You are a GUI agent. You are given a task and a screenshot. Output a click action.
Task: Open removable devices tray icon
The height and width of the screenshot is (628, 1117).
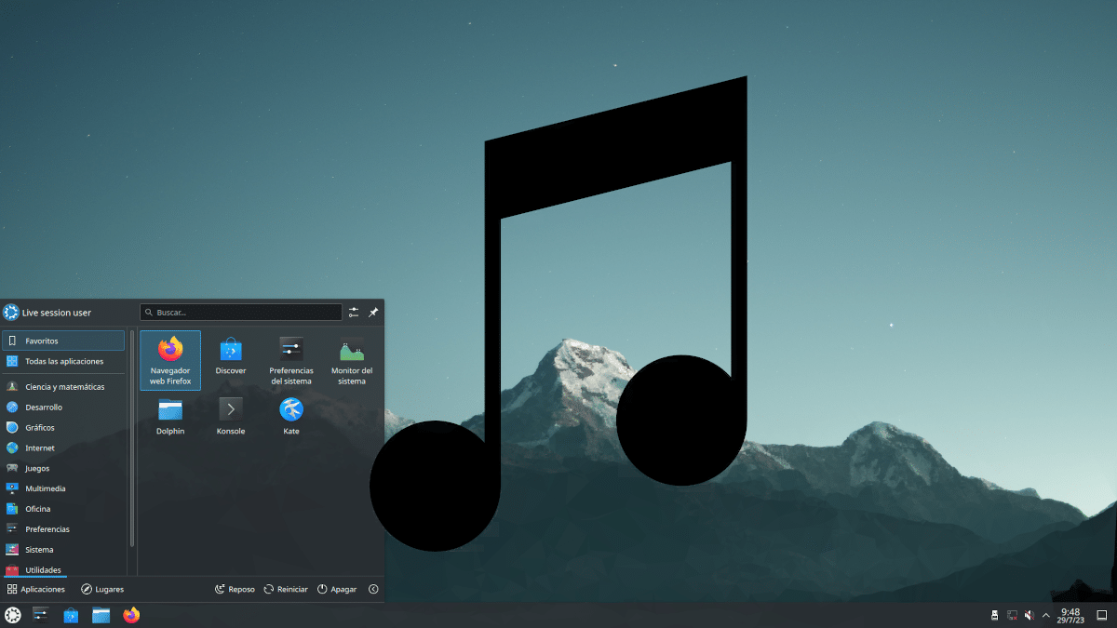[994, 615]
